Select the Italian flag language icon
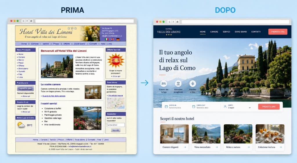The image size is (297, 163). 107,39
